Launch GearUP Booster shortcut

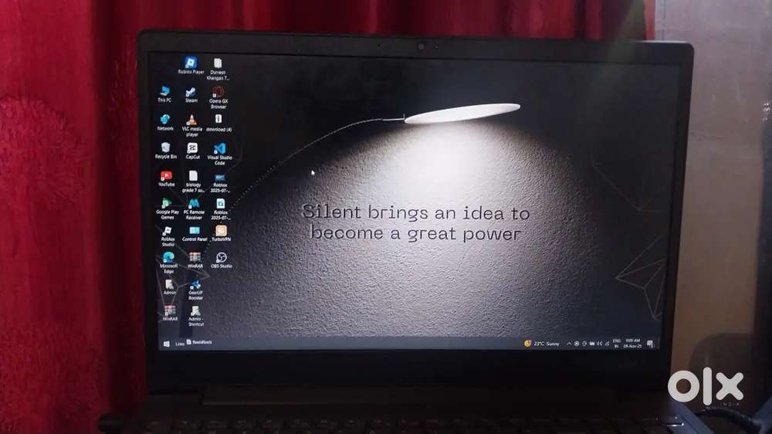tap(195, 290)
